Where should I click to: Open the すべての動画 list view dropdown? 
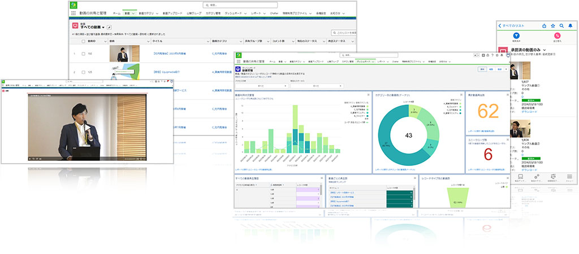point(104,27)
